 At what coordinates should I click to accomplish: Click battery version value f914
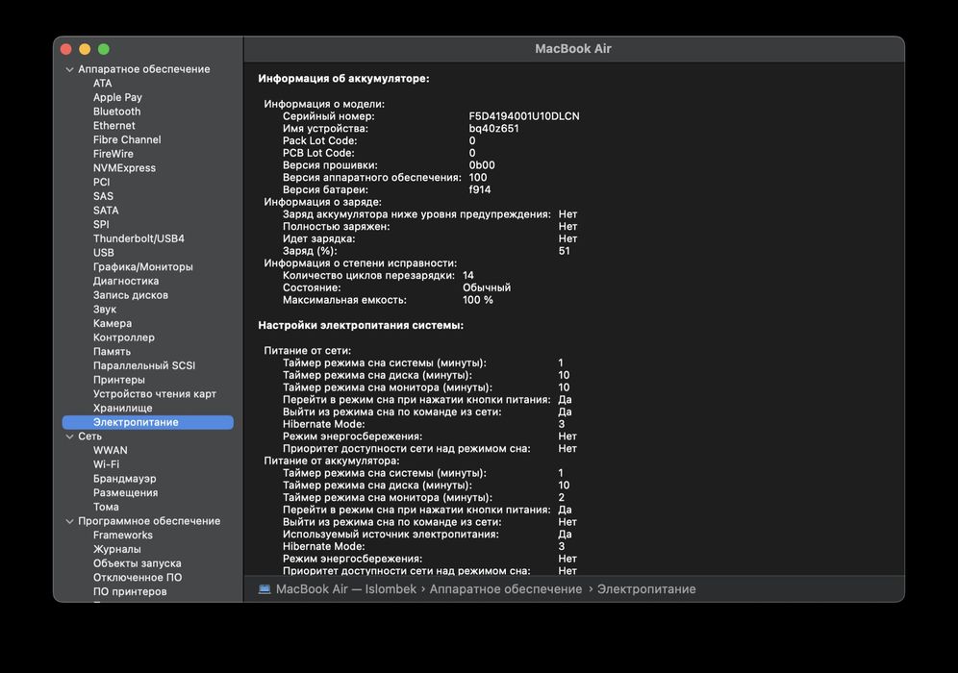(x=480, y=189)
